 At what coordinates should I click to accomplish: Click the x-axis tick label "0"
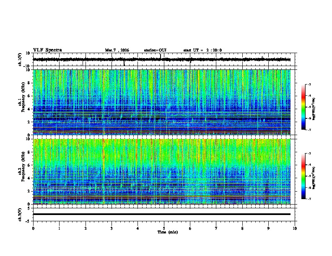[x=33, y=228]
